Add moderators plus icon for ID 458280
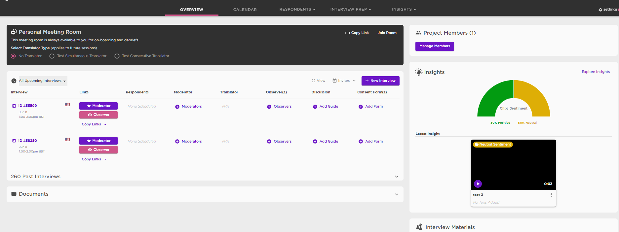 click(177, 142)
